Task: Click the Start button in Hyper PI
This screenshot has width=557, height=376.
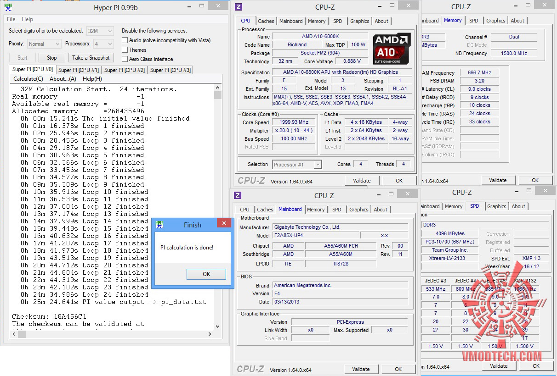Action: (x=23, y=58)
